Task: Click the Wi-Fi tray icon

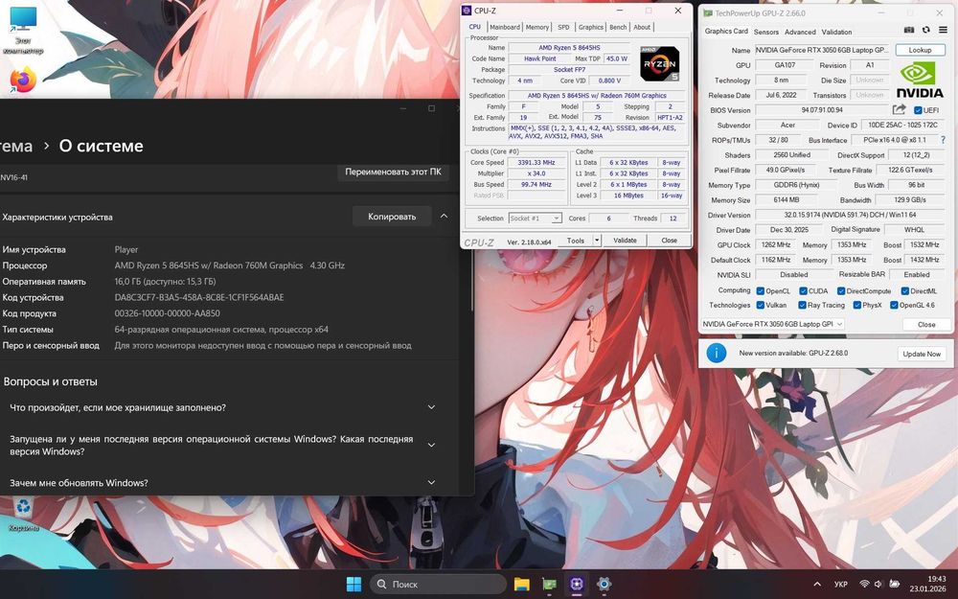Action: tap(864, 585)
